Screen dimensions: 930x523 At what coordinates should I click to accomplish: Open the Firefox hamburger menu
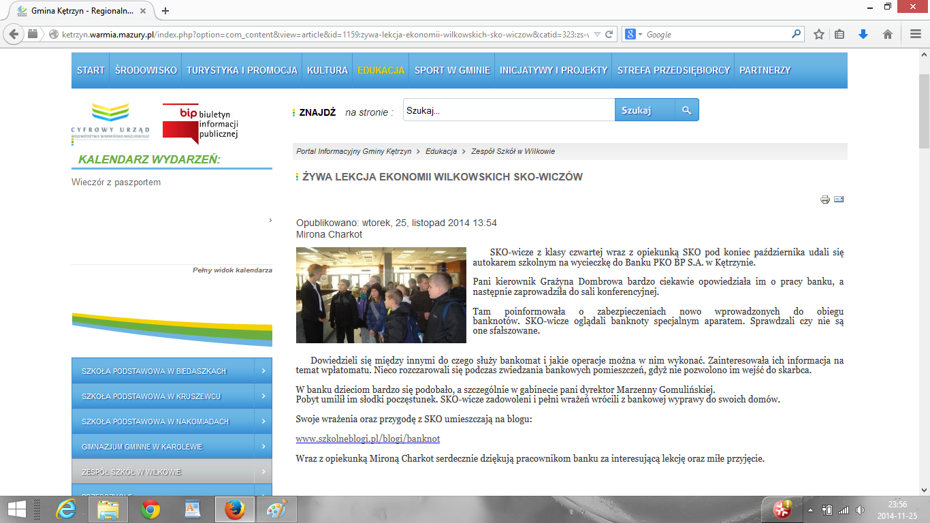(x=915, y=34)
